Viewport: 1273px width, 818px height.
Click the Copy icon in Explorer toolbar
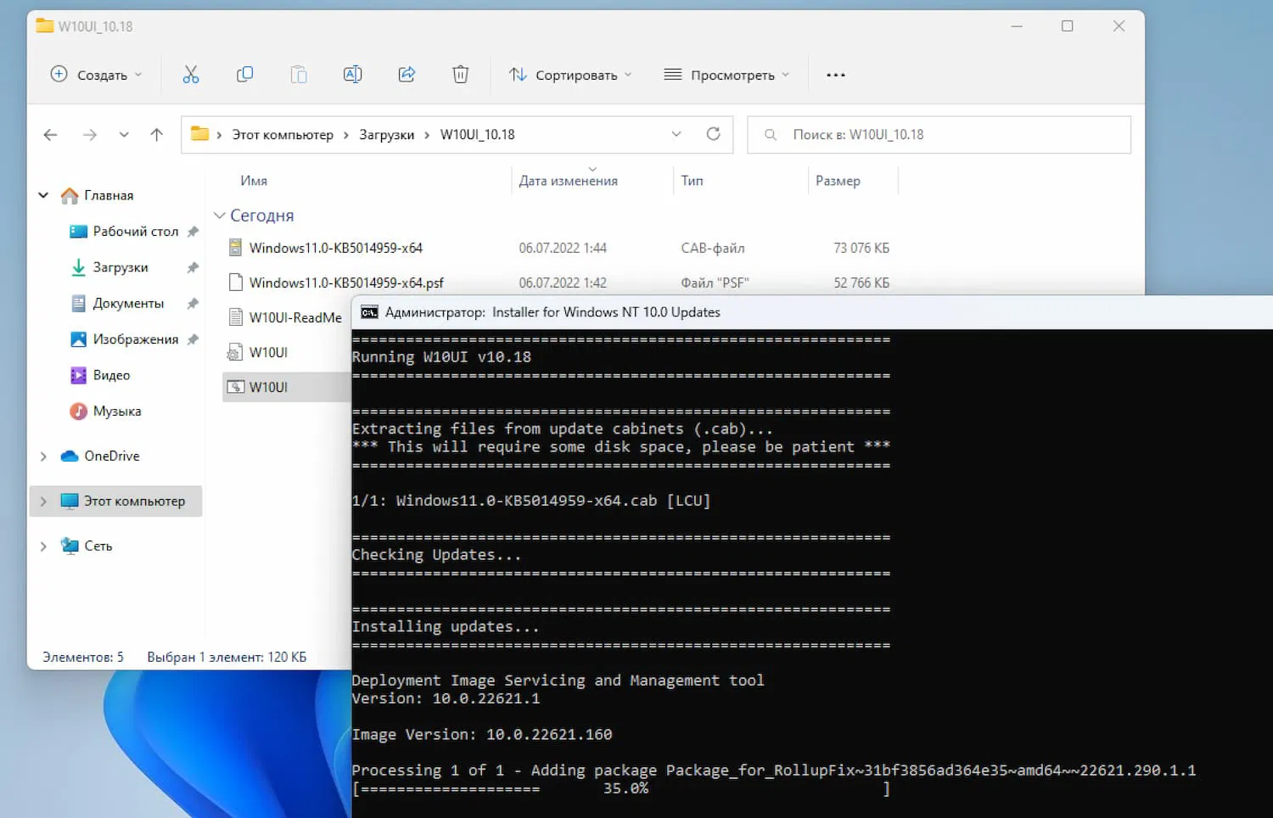(244, 75)
